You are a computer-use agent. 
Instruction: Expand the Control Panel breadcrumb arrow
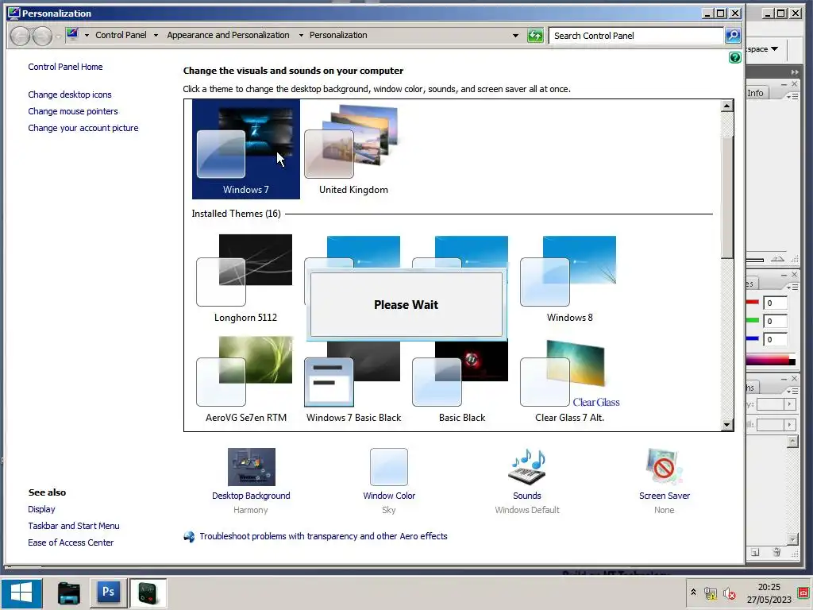[x=156, y=35]
